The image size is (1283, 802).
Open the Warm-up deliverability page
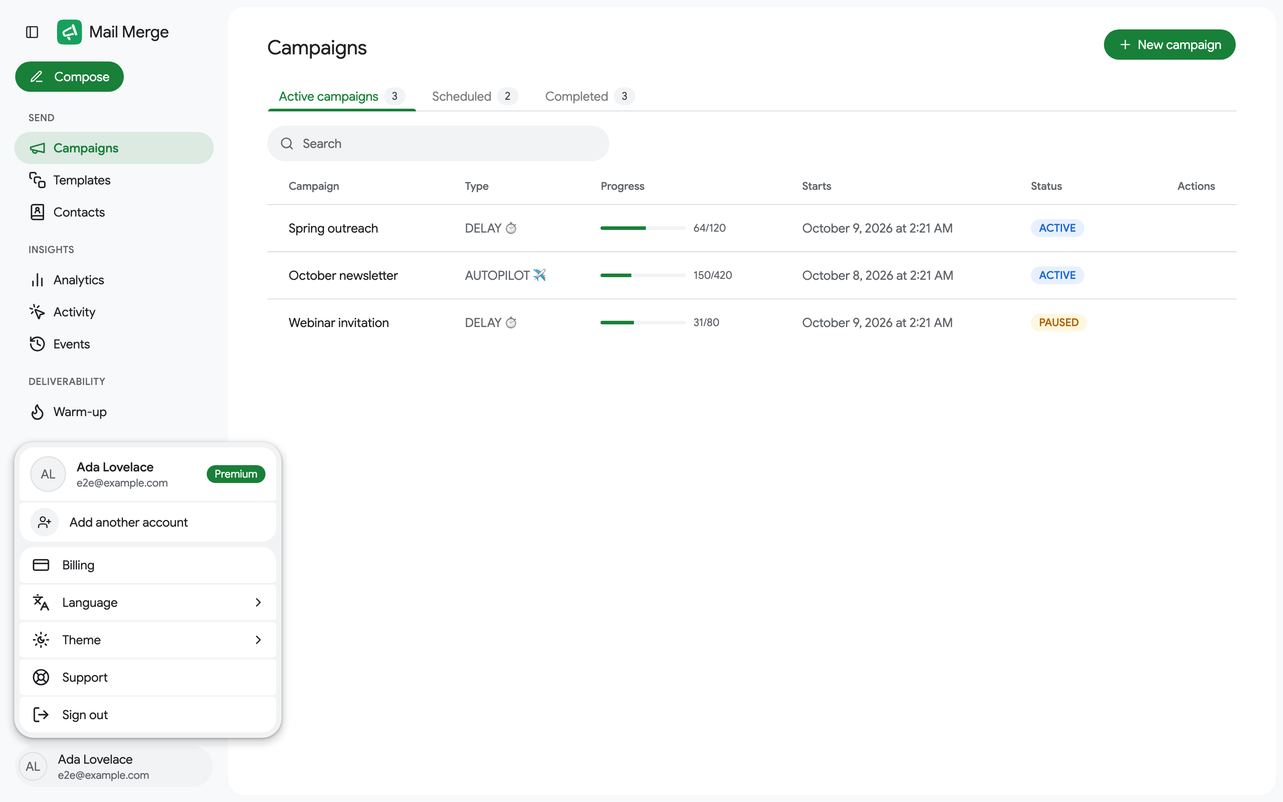tap(114, 412)
